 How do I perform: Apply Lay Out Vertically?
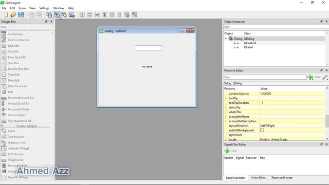coord(89,15)
